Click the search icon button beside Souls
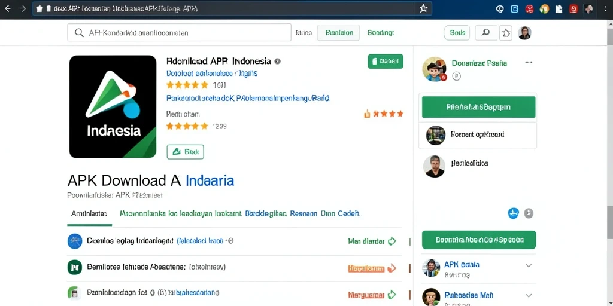Image resolution: width=613 pixels, height=306 pixels. coord(486,33)
